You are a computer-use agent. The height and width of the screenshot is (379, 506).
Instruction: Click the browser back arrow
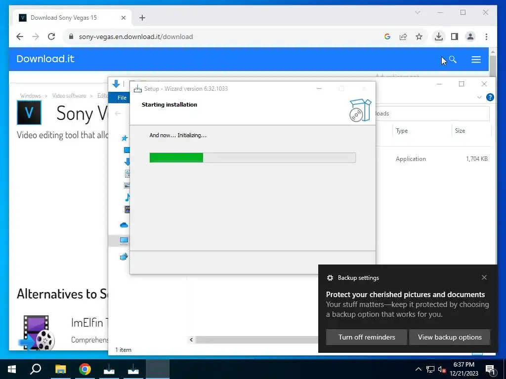(x=20, y=37)
